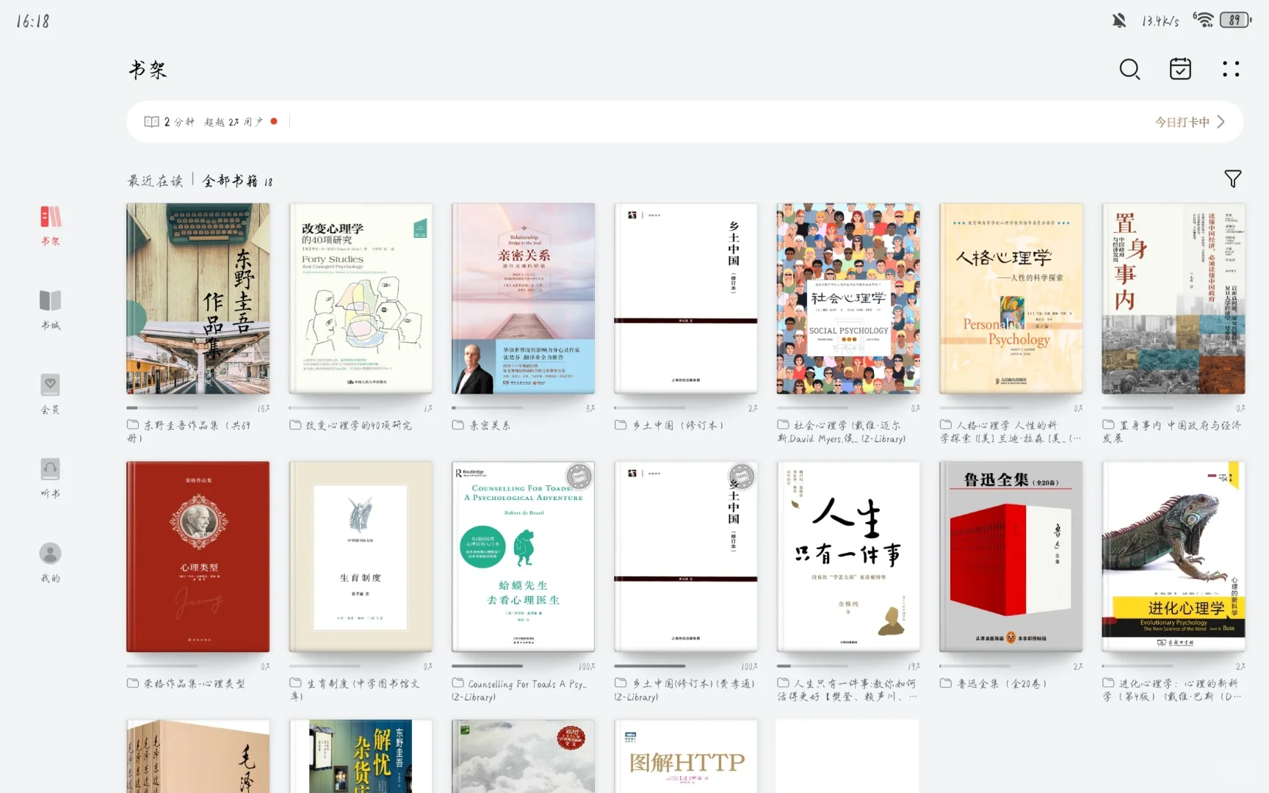Open the more options dots menu
The width and height of the screenshot is (1269, 793).
pyautogui.click(x=1231, y=69)
